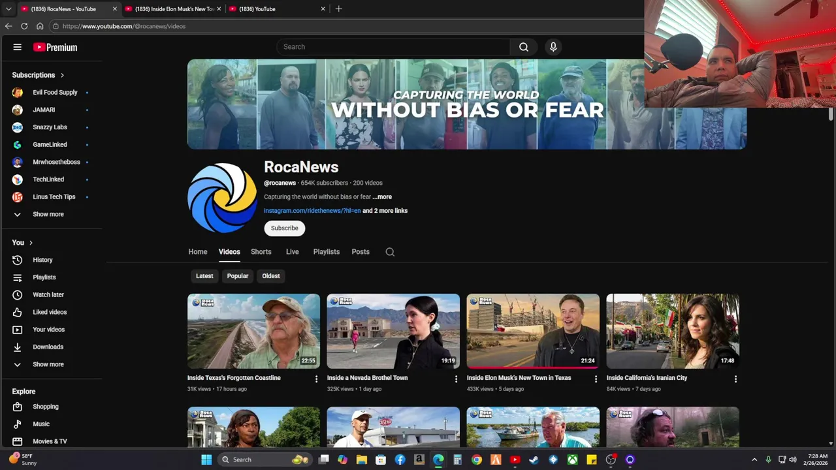The height and width of the screenshot is (470, 836).
Task: Play Inside a Nevada Brothel Town thumbnail
Action: (x=393, y=332)
